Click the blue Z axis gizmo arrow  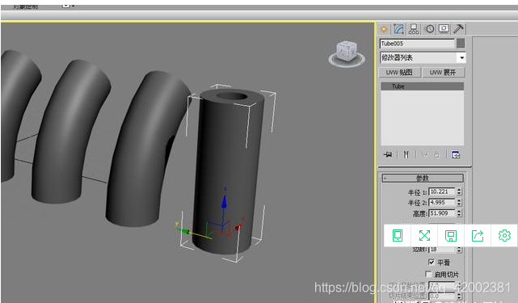click(225, 201)
